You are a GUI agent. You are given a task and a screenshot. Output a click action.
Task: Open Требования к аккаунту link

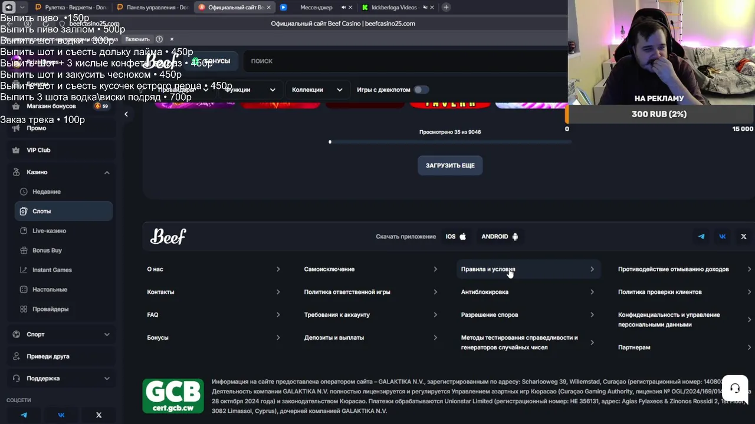371,314
